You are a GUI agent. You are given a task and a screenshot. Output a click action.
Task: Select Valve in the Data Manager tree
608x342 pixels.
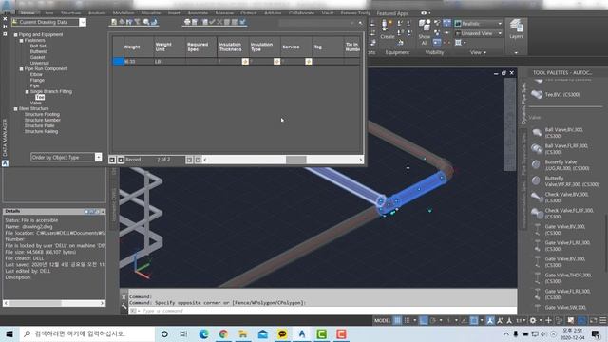(36, 104)
